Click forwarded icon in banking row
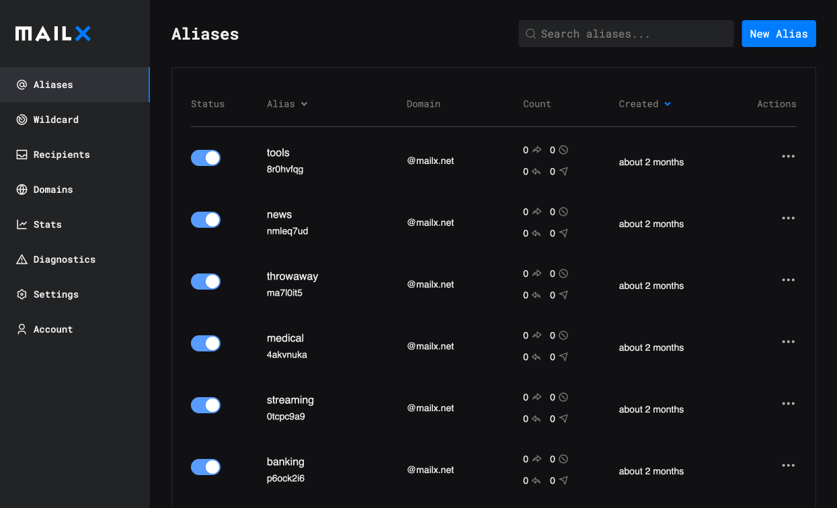The width and height of the screenshot is (837, 508). (536, 459)
